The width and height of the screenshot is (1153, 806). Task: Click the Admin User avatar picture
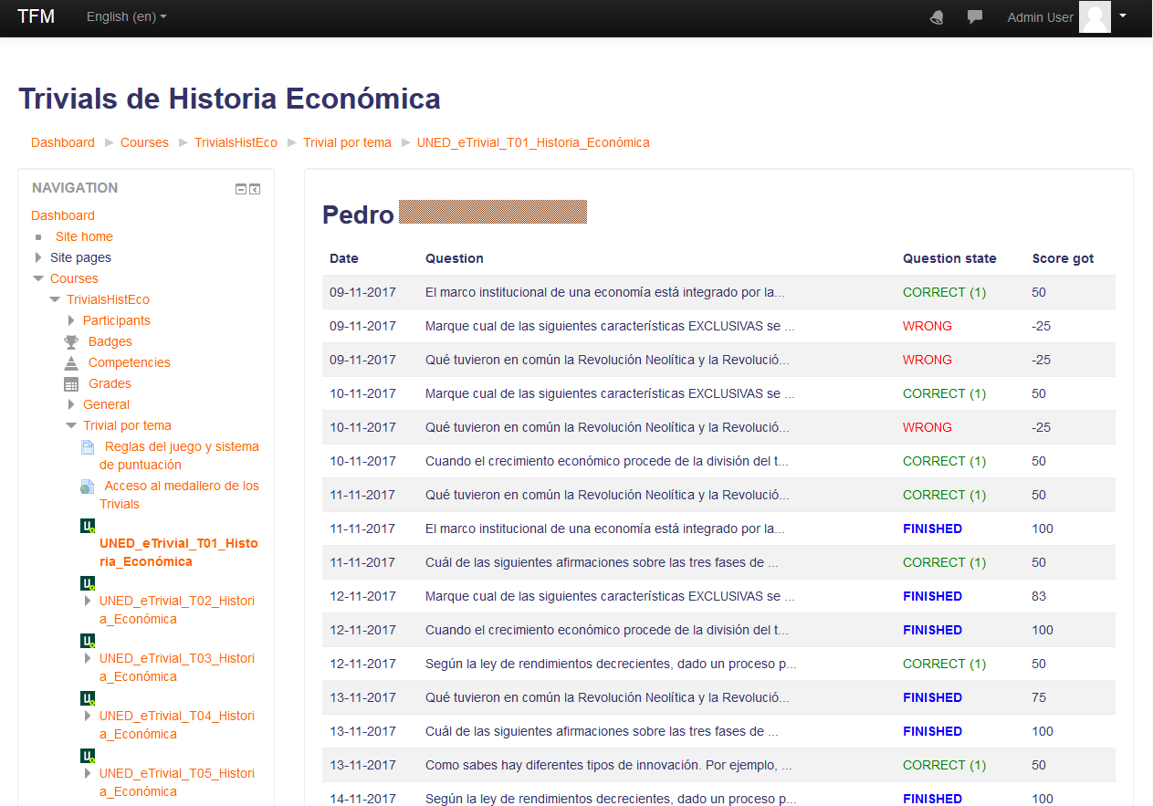click(1095, 17)
